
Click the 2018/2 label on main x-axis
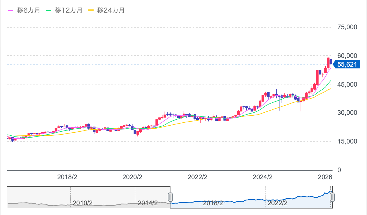pos(67,177)
